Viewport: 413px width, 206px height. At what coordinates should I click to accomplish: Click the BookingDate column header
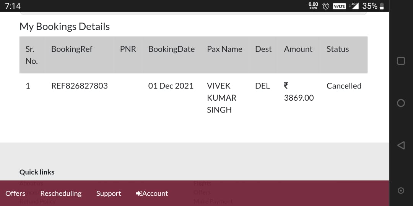171,49
